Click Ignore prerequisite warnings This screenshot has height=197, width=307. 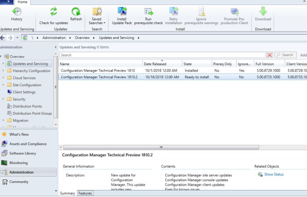point(201,16)
